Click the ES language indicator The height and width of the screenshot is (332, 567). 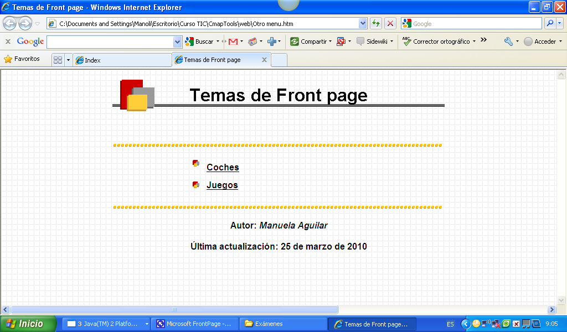(x=450, y=324)
